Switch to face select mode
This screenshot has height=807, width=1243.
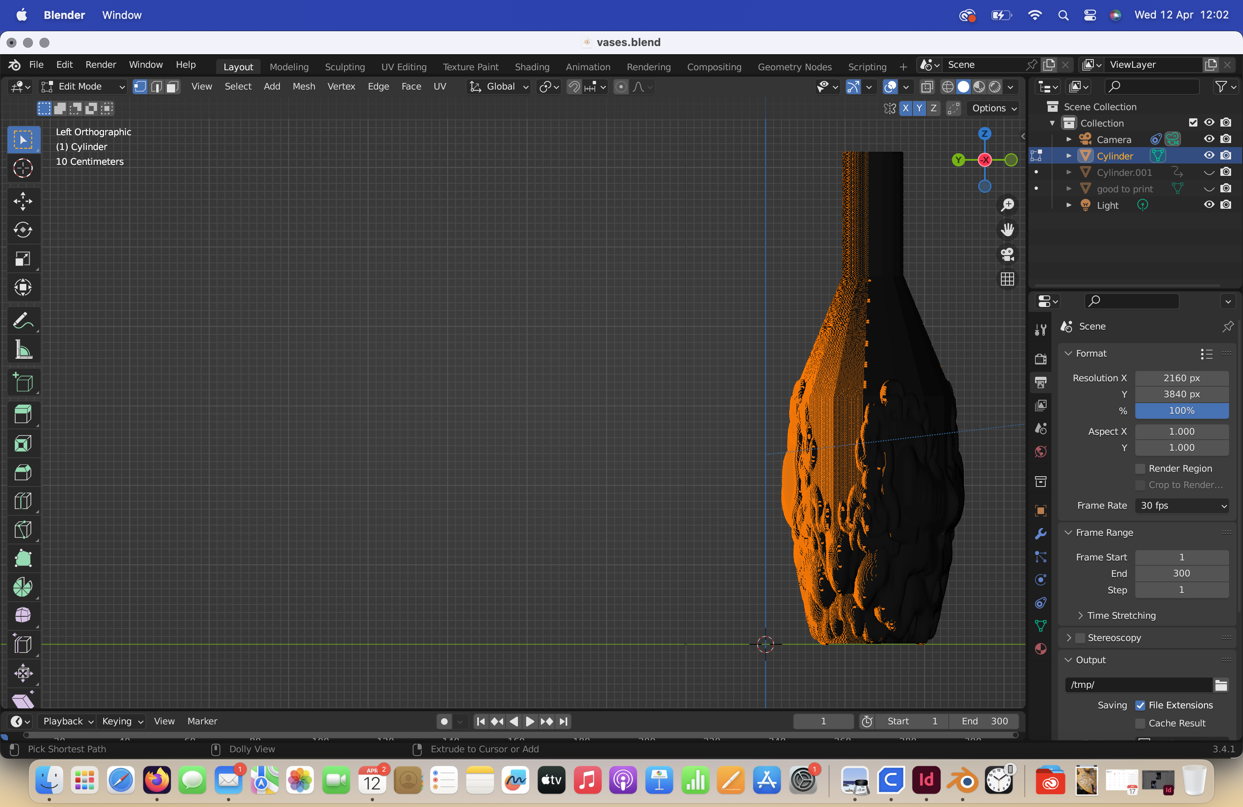(173, 87)
